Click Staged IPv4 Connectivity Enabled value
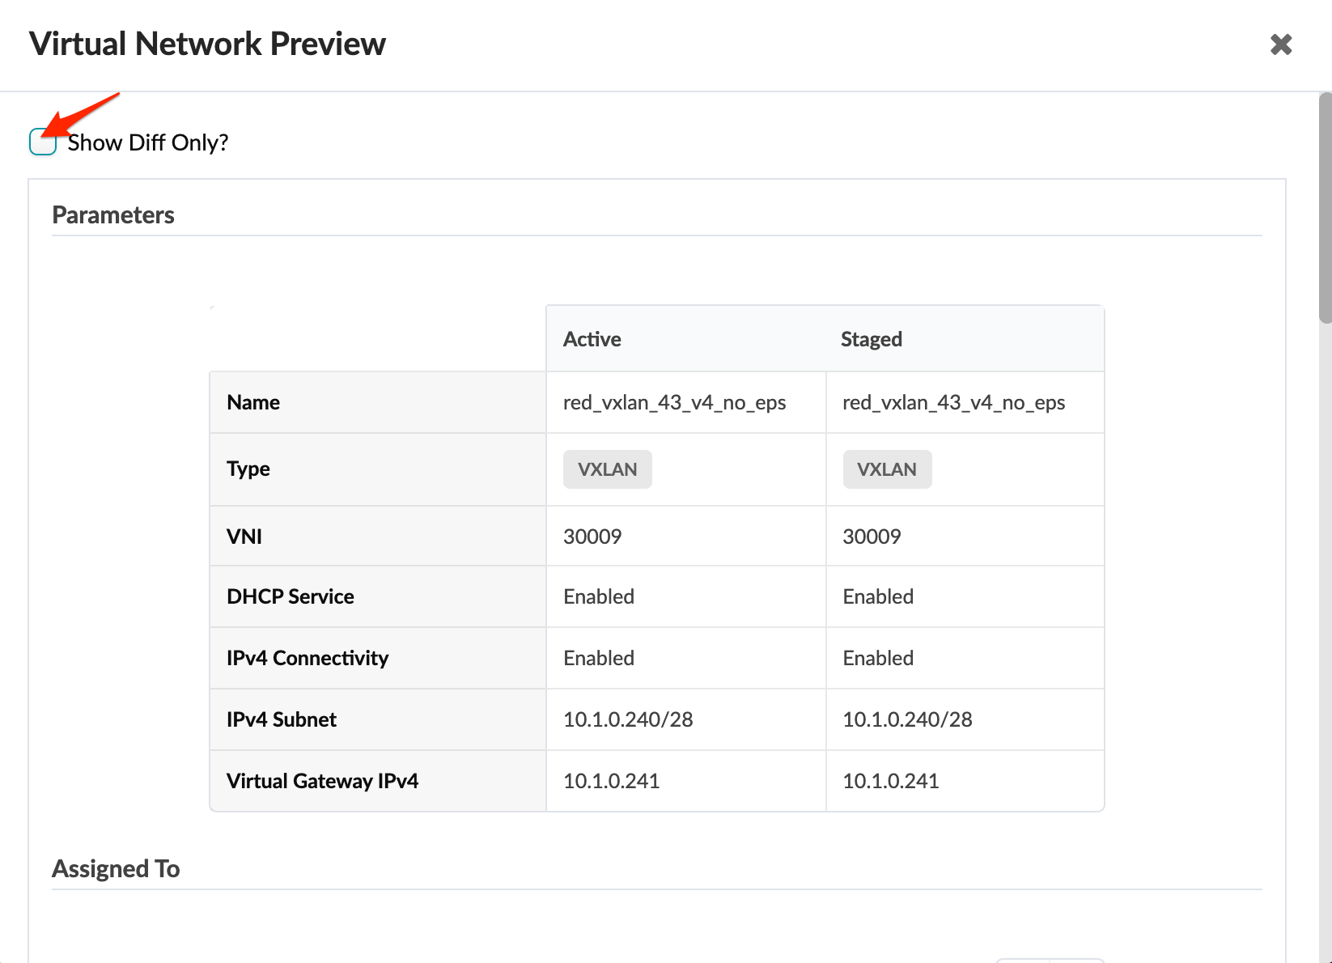This screenshot has width=1332, height=963. (x=878, y=658)
